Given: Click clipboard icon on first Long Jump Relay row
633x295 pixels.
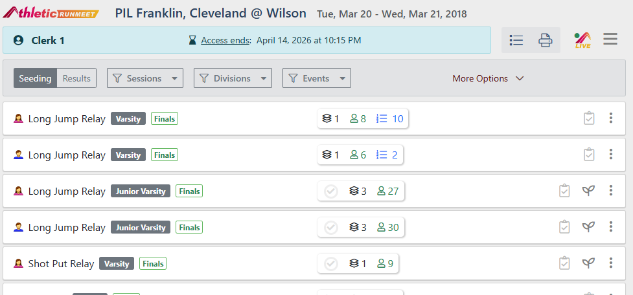Looking at the screenshot, I should click(x=589, y=118).
